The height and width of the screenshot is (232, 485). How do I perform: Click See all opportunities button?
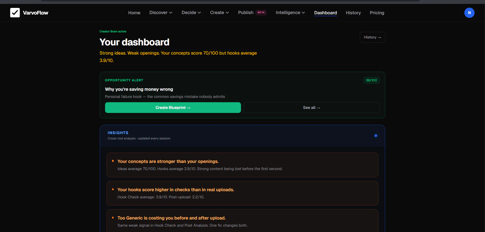(312, 108)
